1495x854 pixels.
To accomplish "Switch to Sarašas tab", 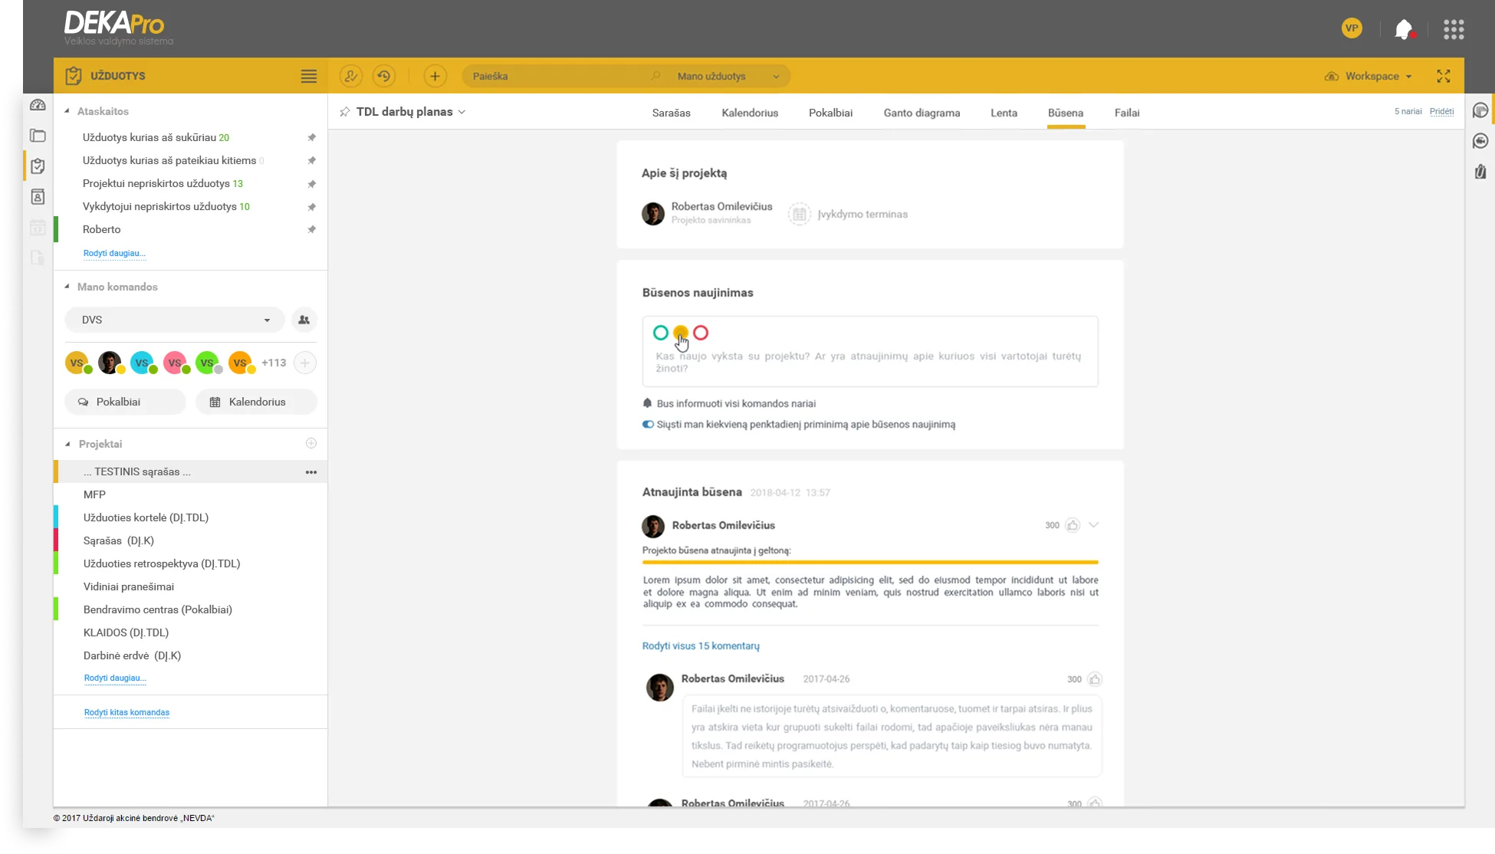I will point(671,113).
